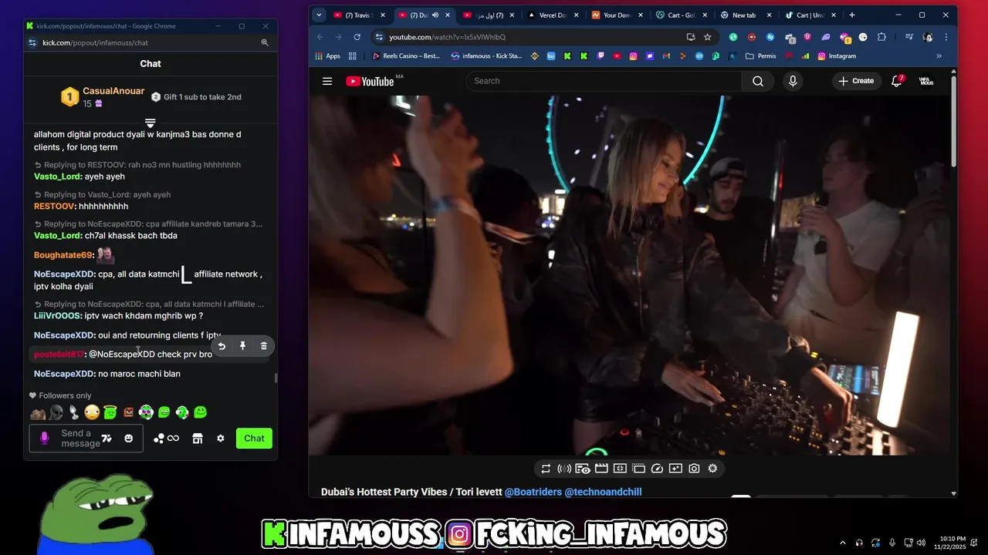Viewport: 988px width, 555px height.
Task: Switch to the Cart Unstoppable tab
Action: click(810, 15)
